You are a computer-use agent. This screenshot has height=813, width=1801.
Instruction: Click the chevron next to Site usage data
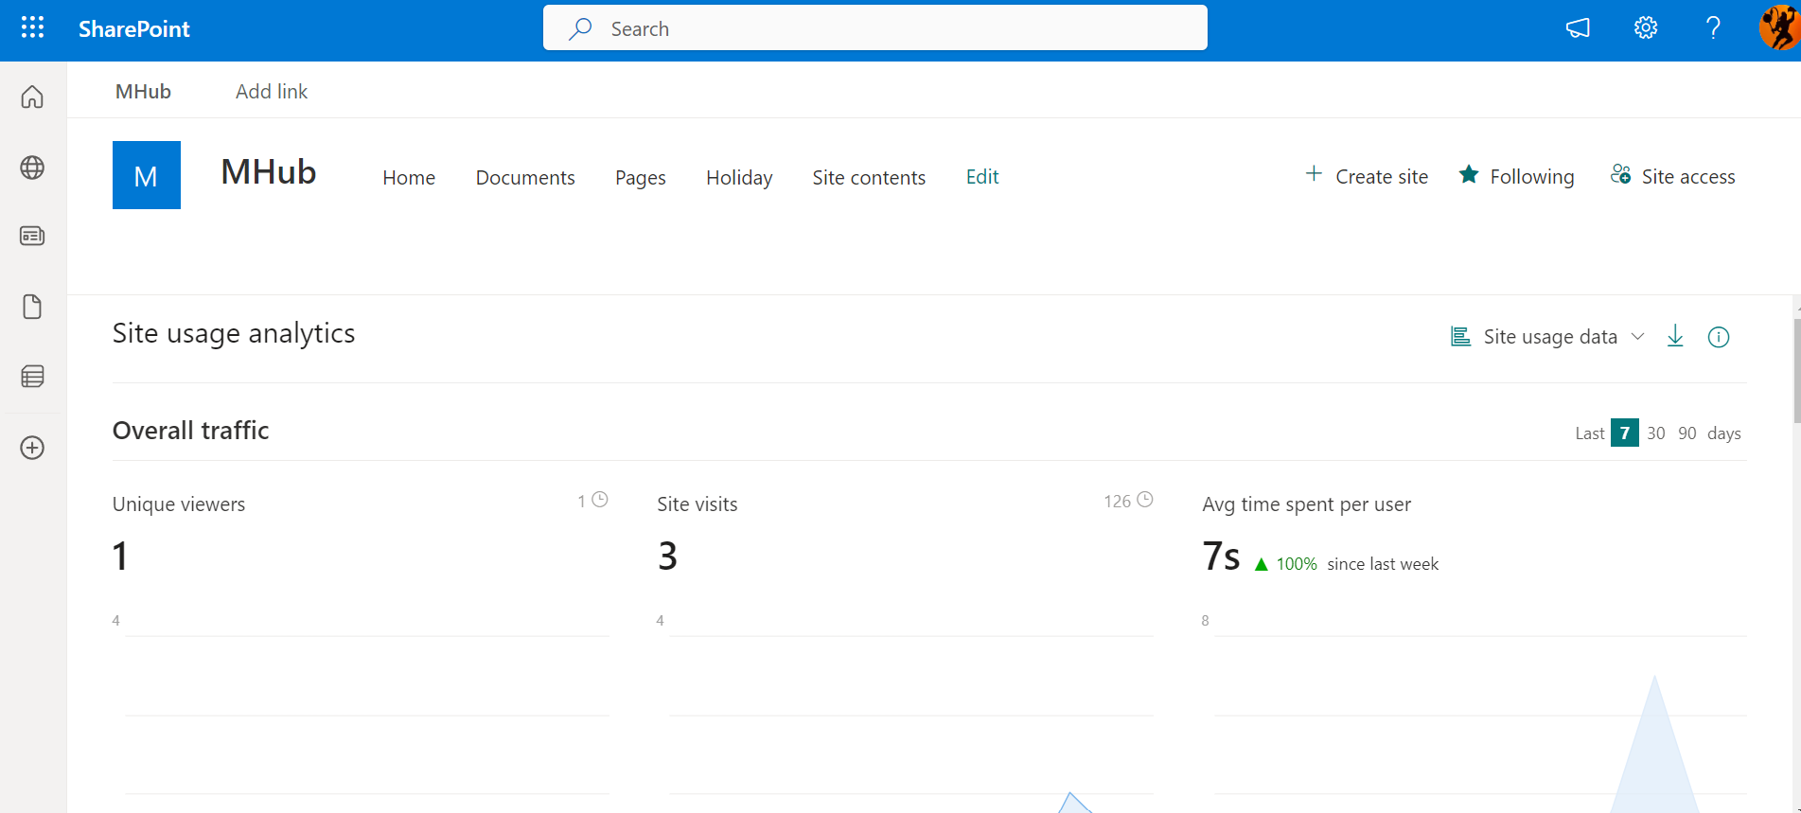pos(1637,337)
